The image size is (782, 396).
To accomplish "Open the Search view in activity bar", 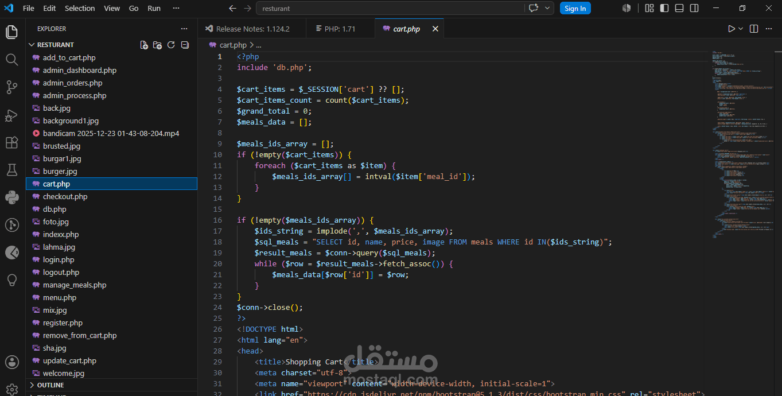I will tap(11, 59).
